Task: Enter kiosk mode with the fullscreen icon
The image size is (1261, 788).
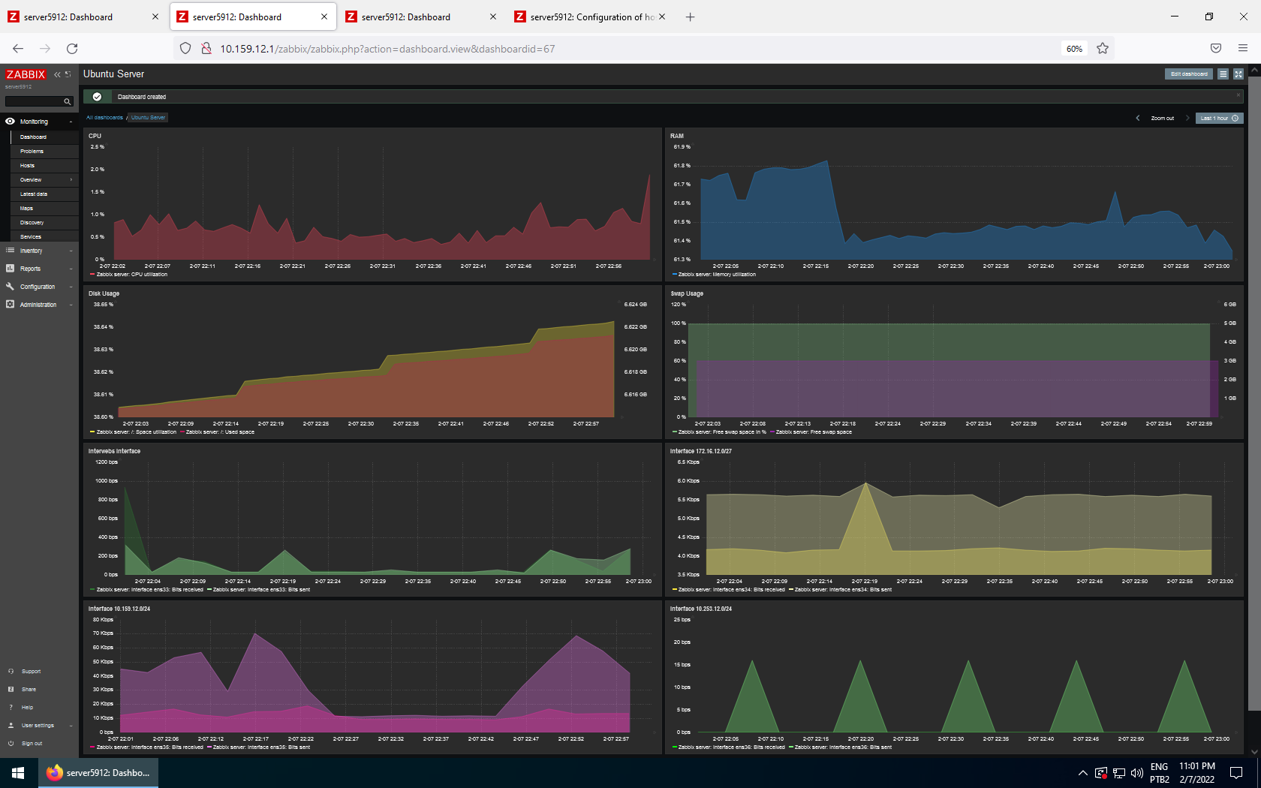Action: (x=1237, y=74)
